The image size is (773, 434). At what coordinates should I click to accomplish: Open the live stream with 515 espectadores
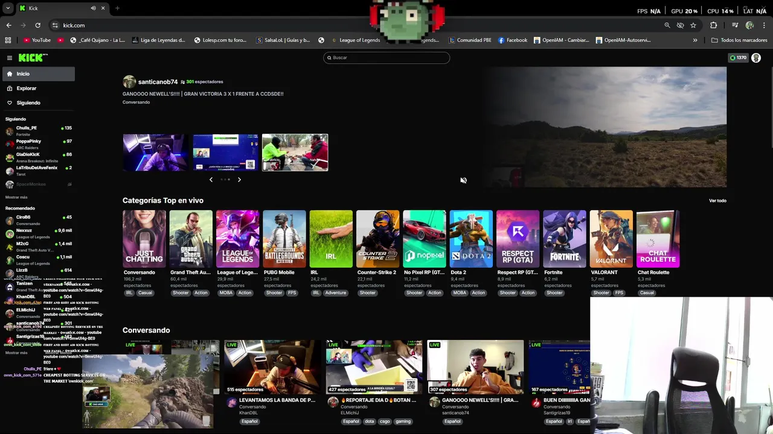pyautogui.click(x=272, y=366)
